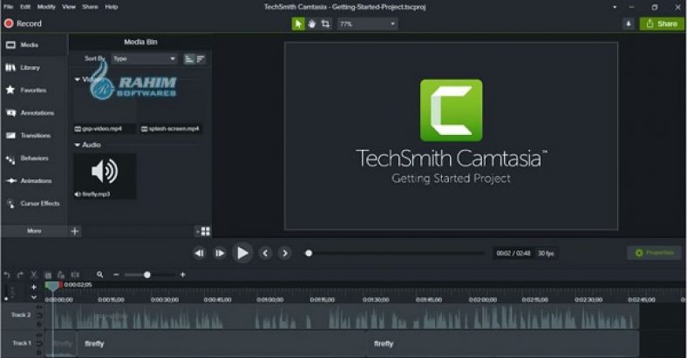Select the Hand pan tool
687x358 pixels.
coord(312,24)
